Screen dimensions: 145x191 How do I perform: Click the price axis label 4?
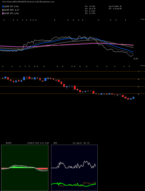click(x=139, y=94)
